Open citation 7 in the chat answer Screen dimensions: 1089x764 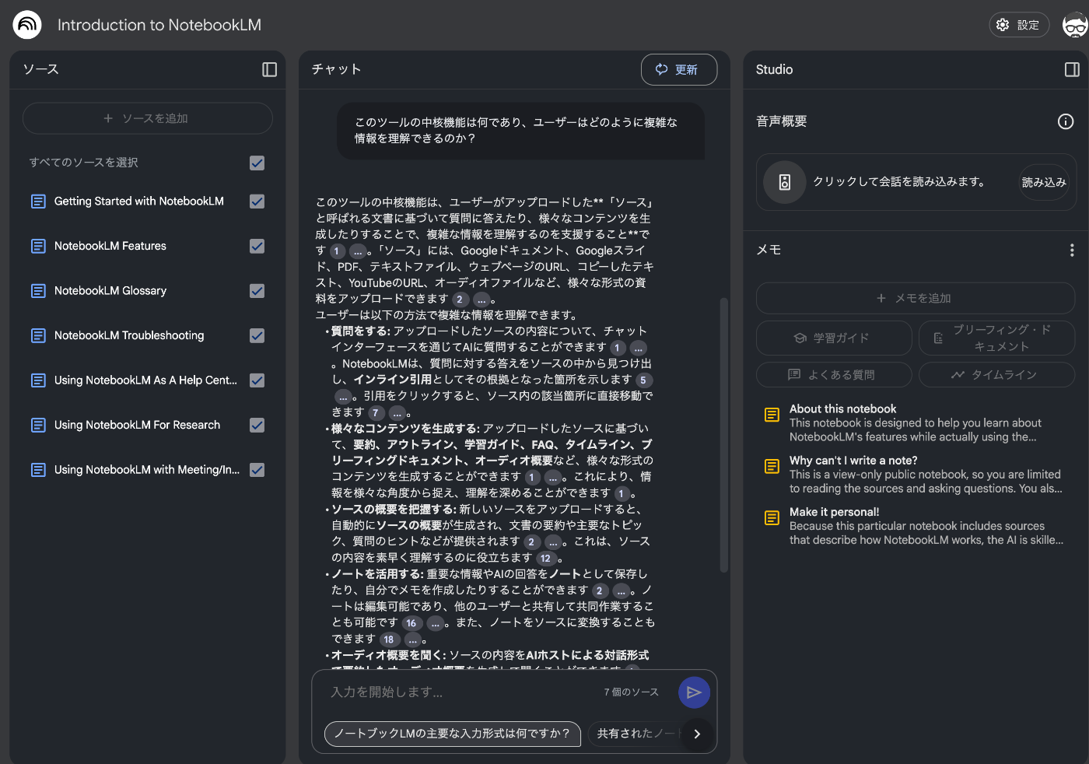click(x=376, y=413)
